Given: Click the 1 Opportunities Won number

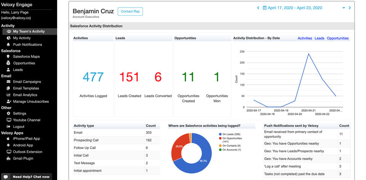Looking at the screenshot, I should pyautogui.click(x=217, y=77).
